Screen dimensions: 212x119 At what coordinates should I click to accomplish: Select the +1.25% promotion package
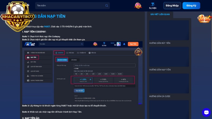83,80
